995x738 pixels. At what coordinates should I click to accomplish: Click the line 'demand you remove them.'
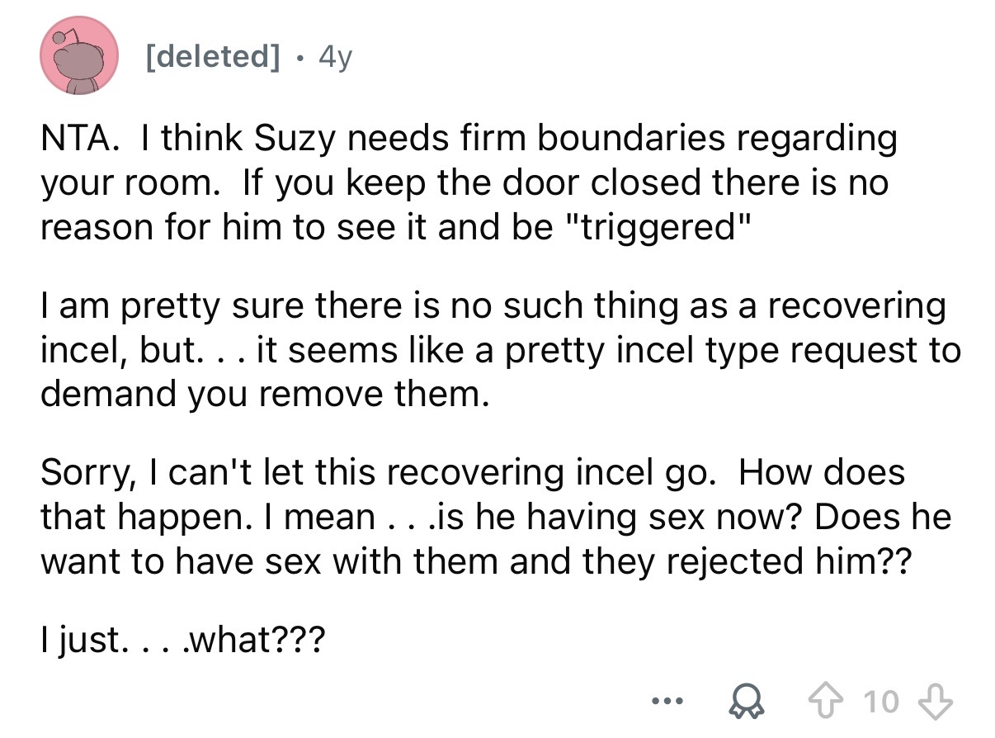coord(264,393)
